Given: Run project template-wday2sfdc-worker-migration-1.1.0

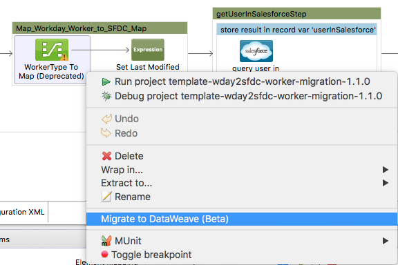Looking at the screenshot, I should (x=242, y=81).
